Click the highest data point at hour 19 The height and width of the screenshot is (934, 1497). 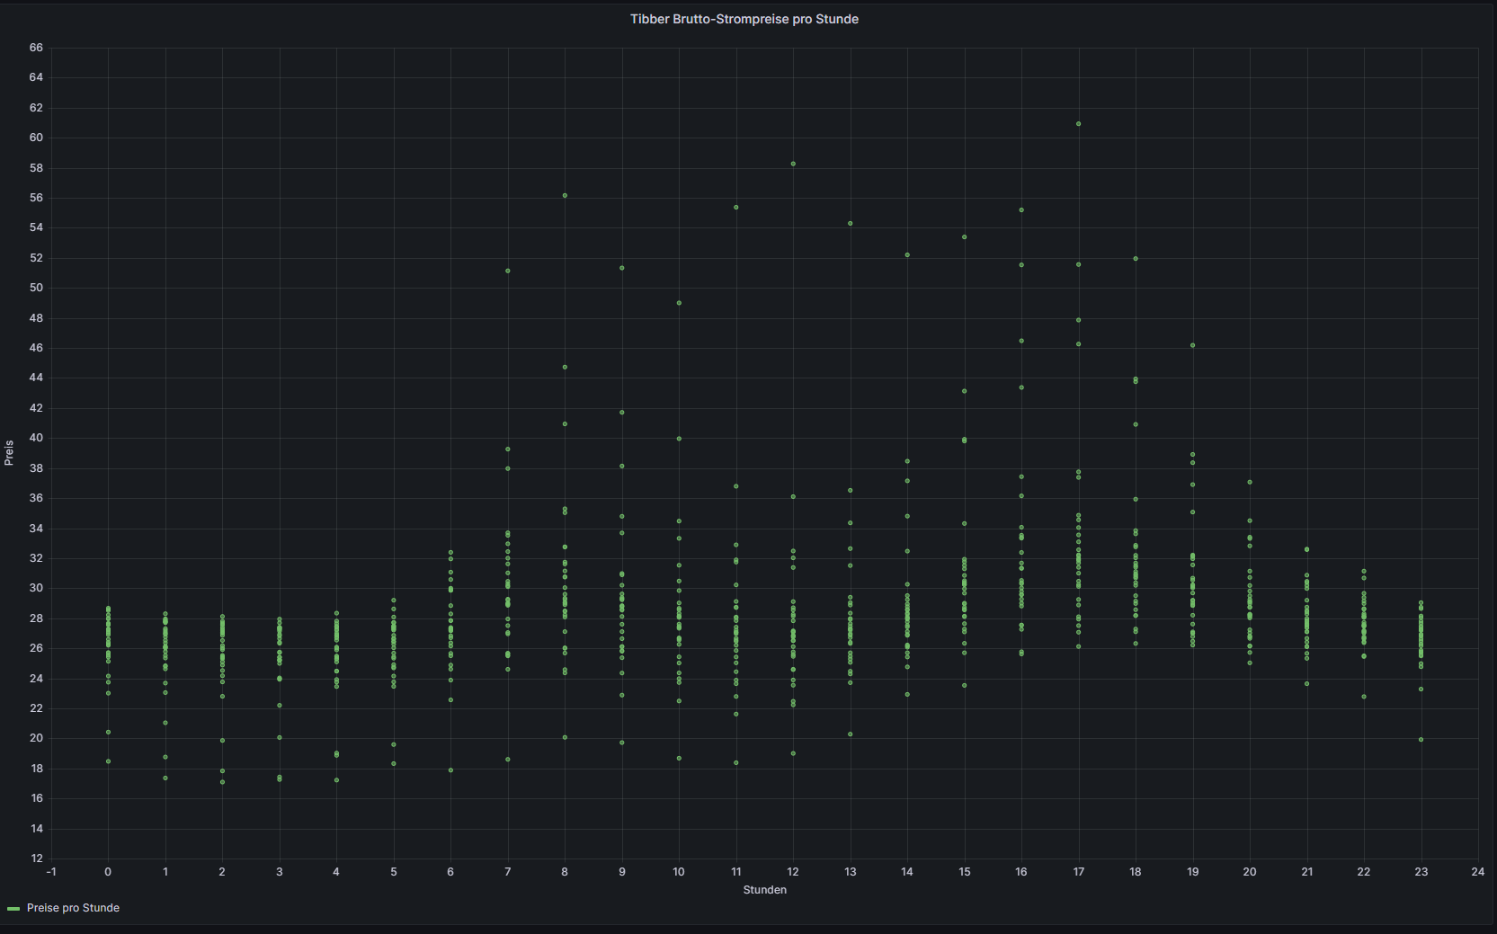1193,345
